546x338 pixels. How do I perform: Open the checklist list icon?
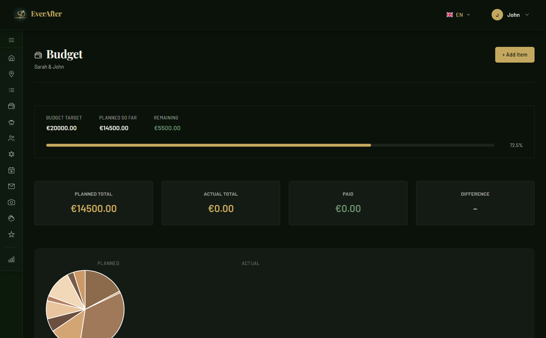click(11, 90)
